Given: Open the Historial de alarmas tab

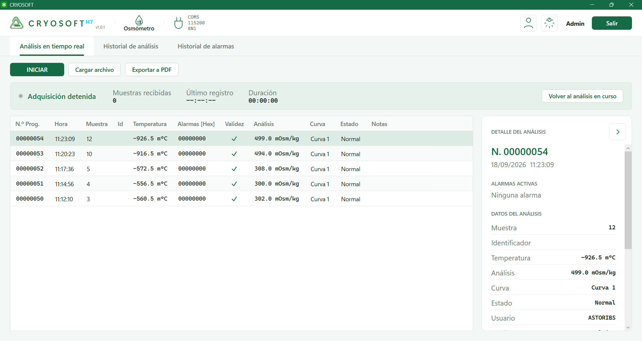Looking at the screenshot, I should (206, 46).
